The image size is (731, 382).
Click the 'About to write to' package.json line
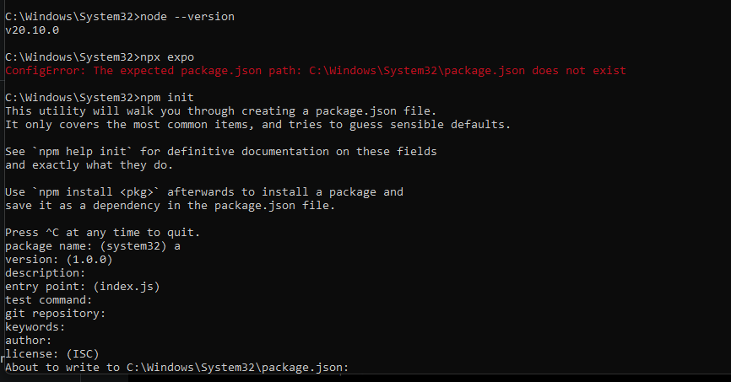(x=176, y=368)
